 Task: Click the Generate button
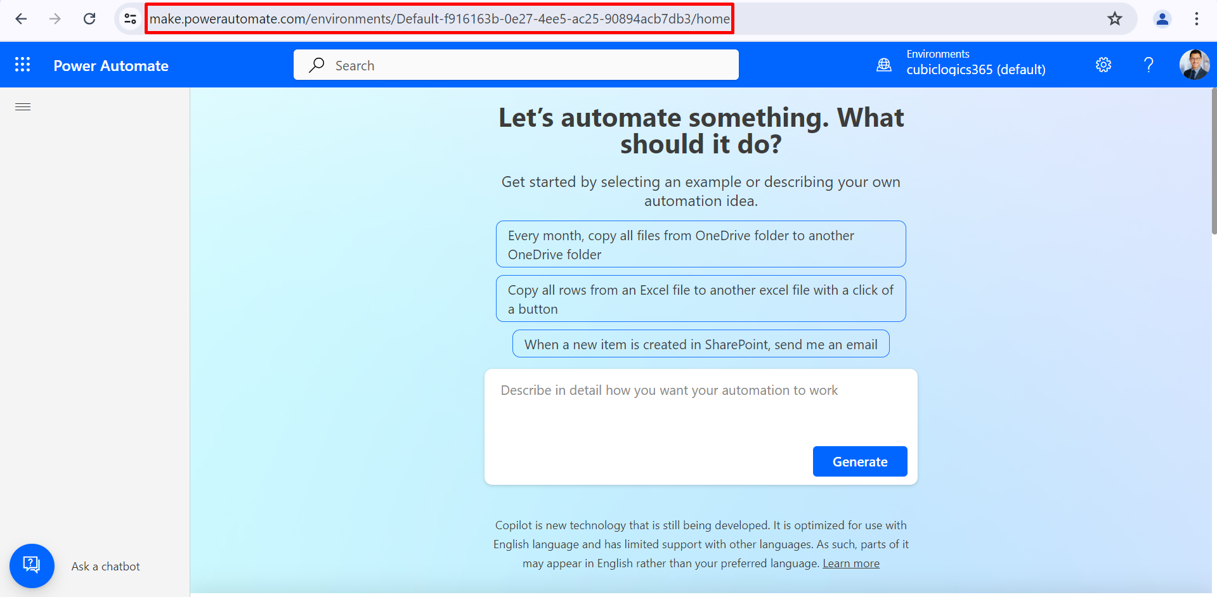pyautogui.click(x=860, y=461)
